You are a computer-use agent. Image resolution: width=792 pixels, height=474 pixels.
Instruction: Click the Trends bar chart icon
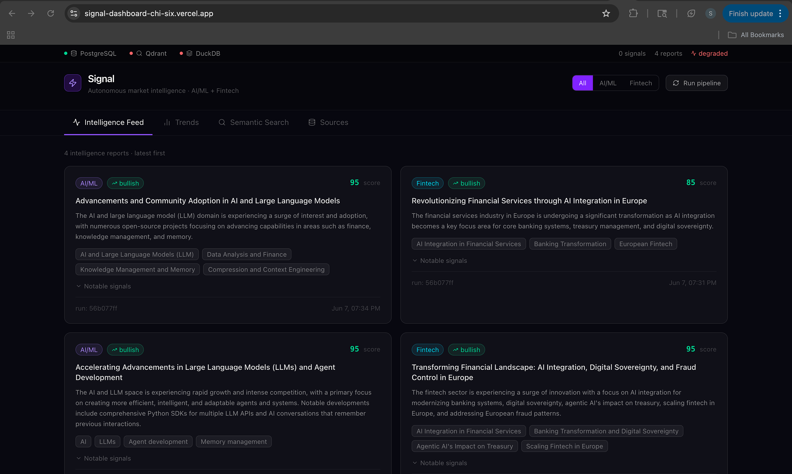click(x=167, y=122)
